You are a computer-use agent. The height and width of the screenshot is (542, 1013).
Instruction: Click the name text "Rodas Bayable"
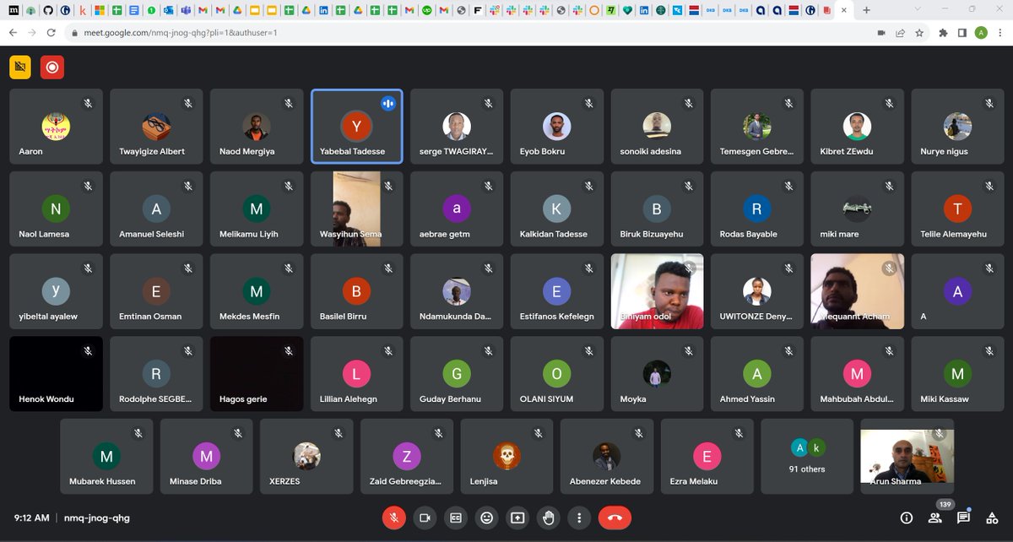tap(749, 234)
